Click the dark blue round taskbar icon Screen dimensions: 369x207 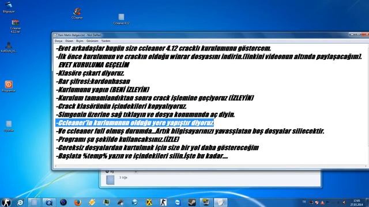[63, 202]
